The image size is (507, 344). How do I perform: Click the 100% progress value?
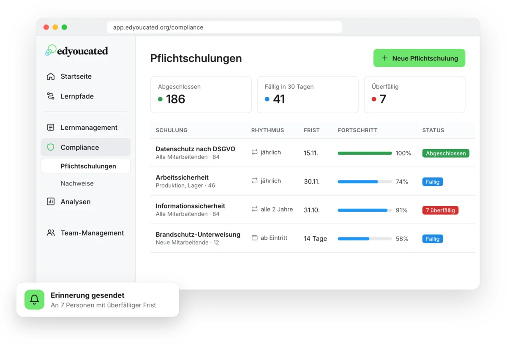click(x=403, y=153)
